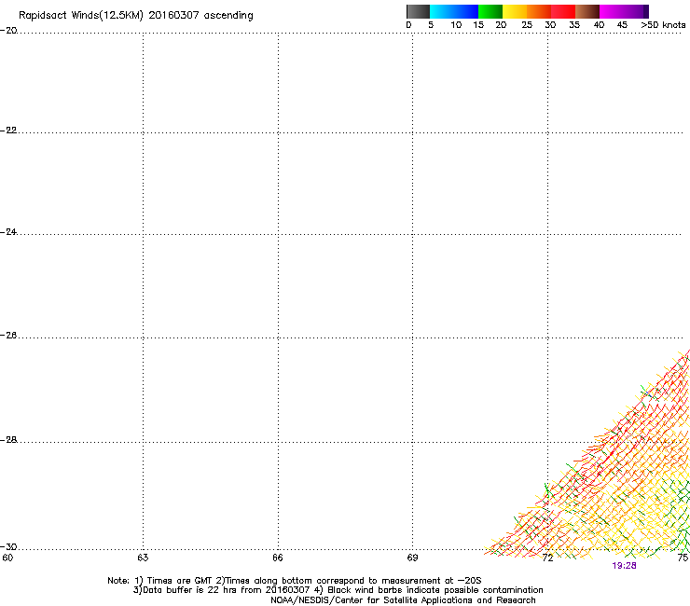Viewport: 690px width, 606px height.
Task: Click the '-26' latitude axis label
Action: [x=8, y=336]
